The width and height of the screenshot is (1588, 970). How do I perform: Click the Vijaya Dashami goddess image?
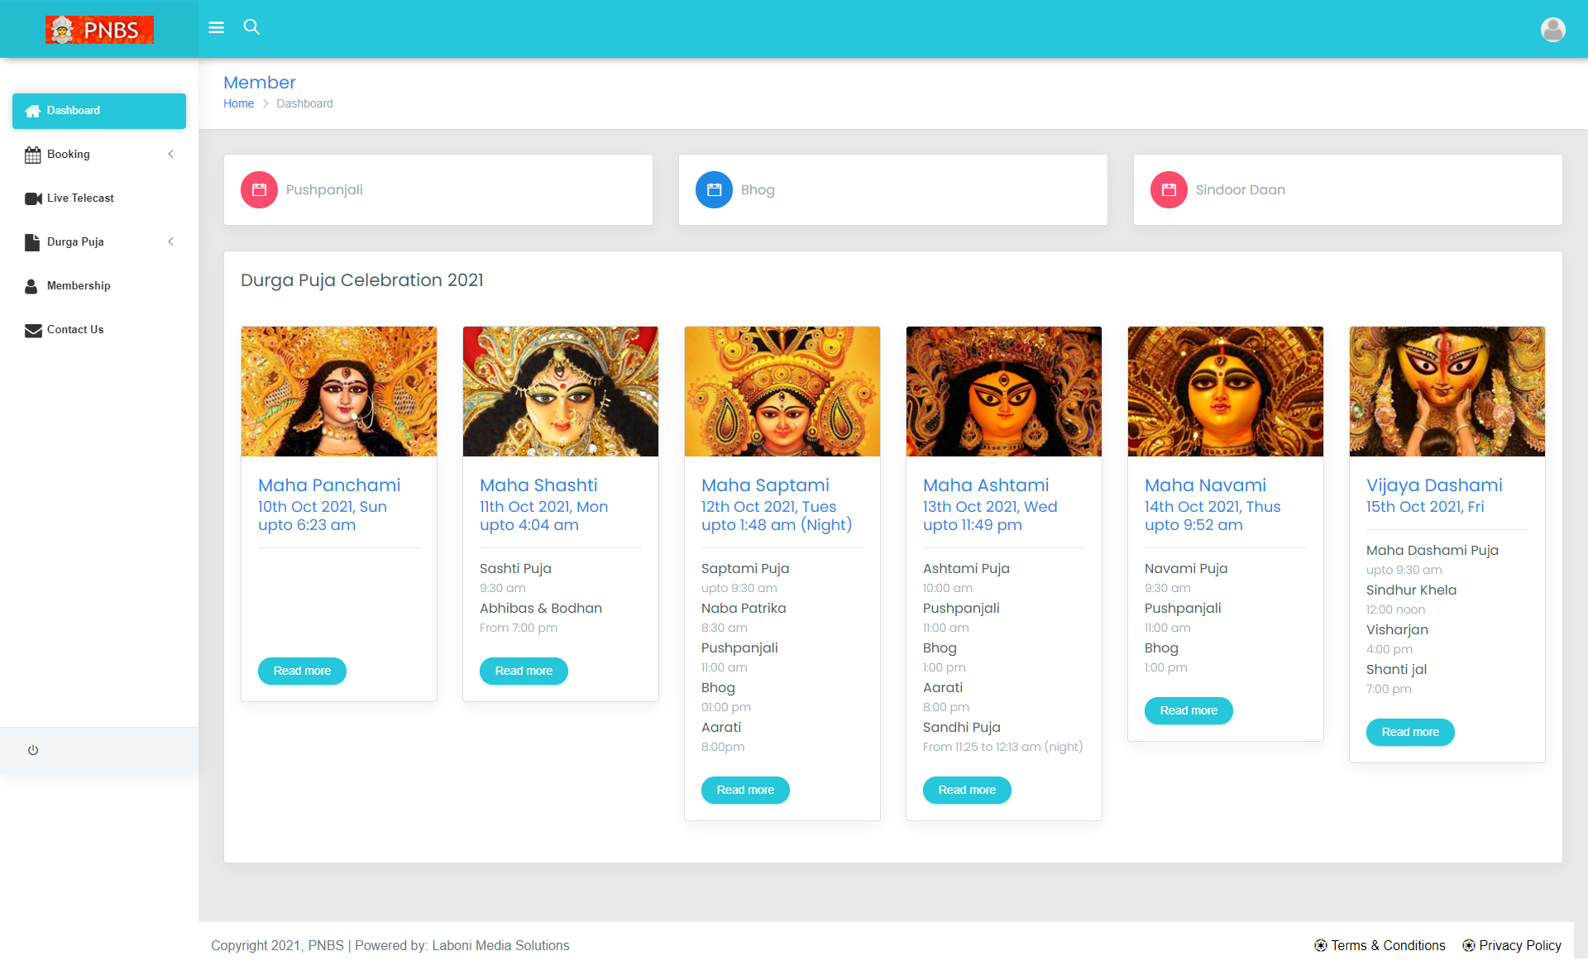click(1447, 391)
